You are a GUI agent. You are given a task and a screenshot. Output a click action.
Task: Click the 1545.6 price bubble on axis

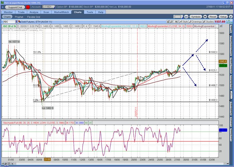click(223, 61)
